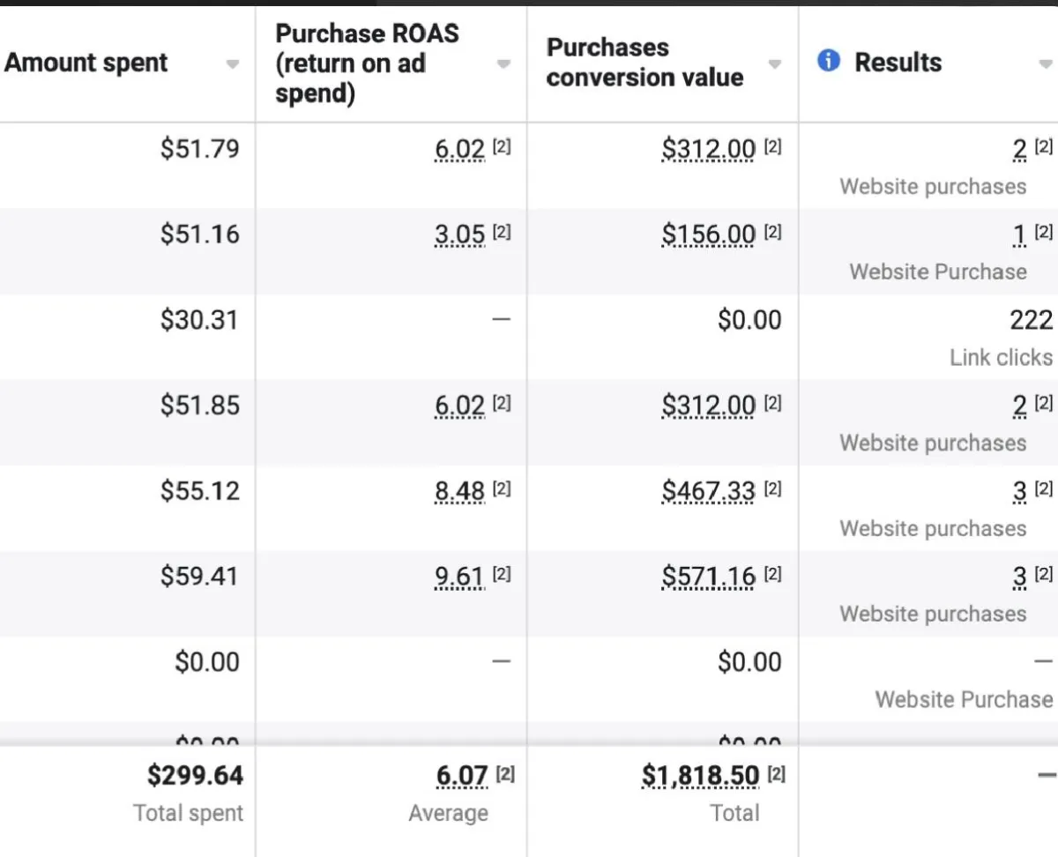Click the $467.33 conversion value
This screenshot has height=857, width=1058.
[708, 492]
